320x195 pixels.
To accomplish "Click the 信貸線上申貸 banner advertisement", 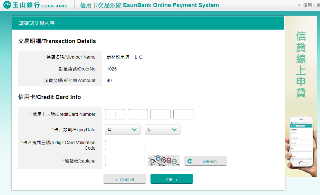I will click(301, 96).
